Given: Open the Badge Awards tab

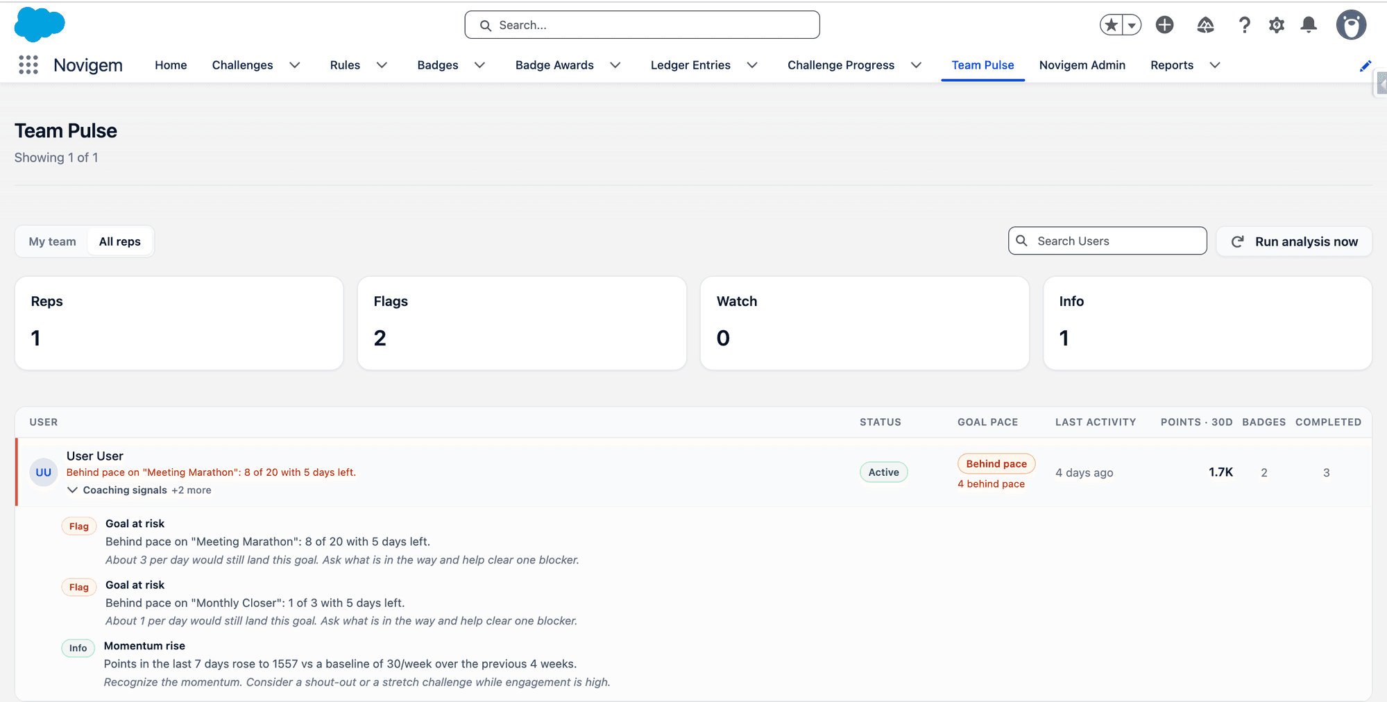Looking at the screenshot, I should point(554,65).
